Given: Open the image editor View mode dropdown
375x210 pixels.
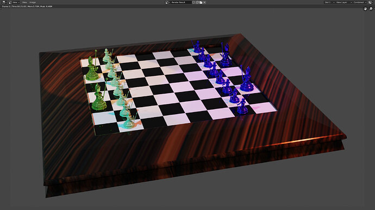Looking at the screenshot, I should pos(14,2).
